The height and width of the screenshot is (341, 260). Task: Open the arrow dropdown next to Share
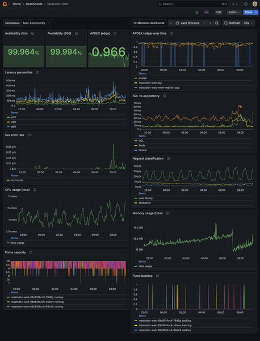(x=256, y=12)
